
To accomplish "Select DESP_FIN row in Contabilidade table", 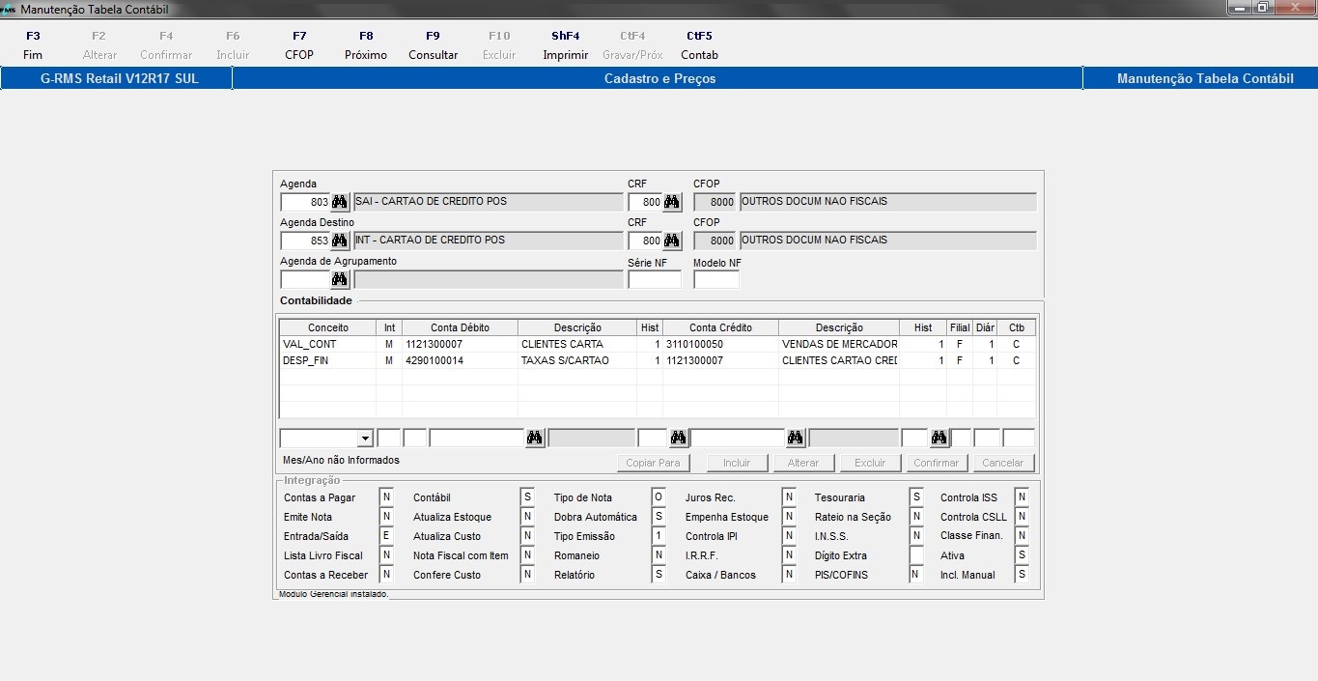I will click(657, 360).
